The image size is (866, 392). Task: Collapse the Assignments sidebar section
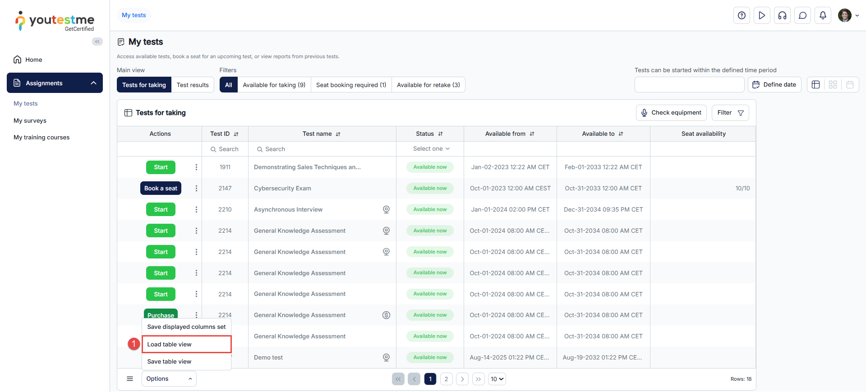[x=93, y=83]
